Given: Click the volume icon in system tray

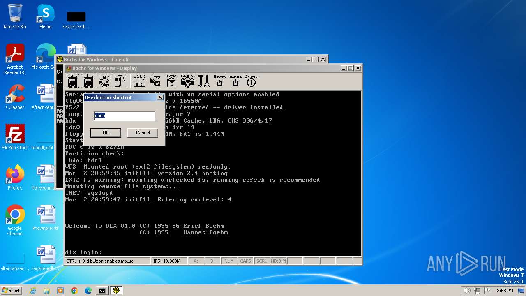Looking at the screenshot, I should click(x=467, y=291).
